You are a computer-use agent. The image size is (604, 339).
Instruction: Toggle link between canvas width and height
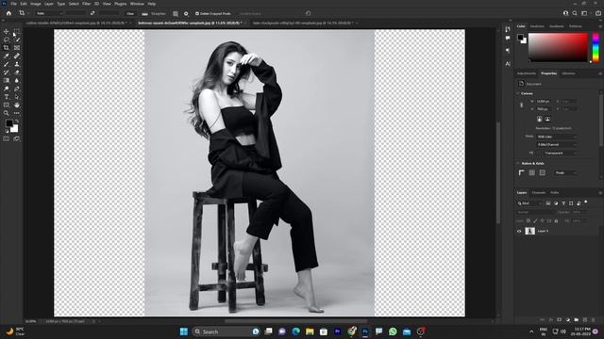[x=522, y=105]
